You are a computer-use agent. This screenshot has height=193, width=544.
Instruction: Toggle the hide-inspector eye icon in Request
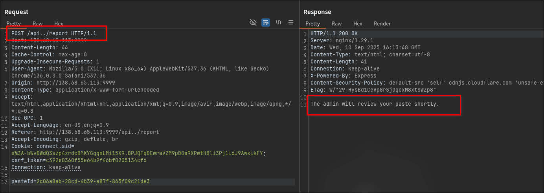[253, 22]
